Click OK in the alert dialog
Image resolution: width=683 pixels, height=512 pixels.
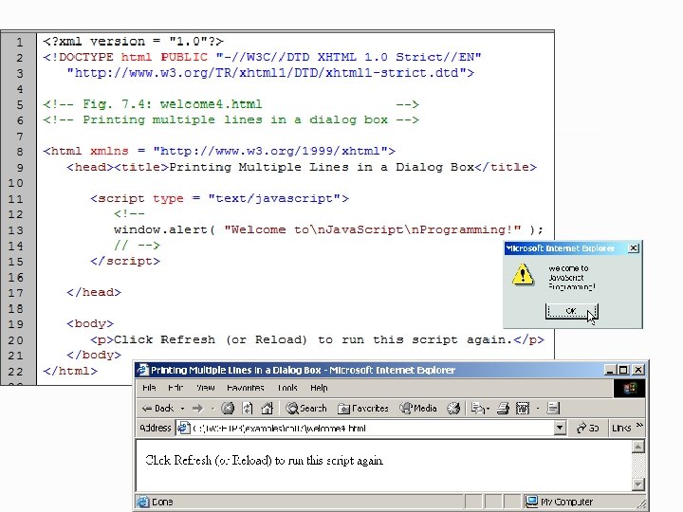pyautogui.click(x=571, y=311)
